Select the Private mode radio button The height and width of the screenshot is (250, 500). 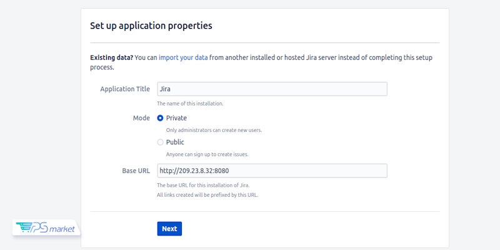[160, 117]
